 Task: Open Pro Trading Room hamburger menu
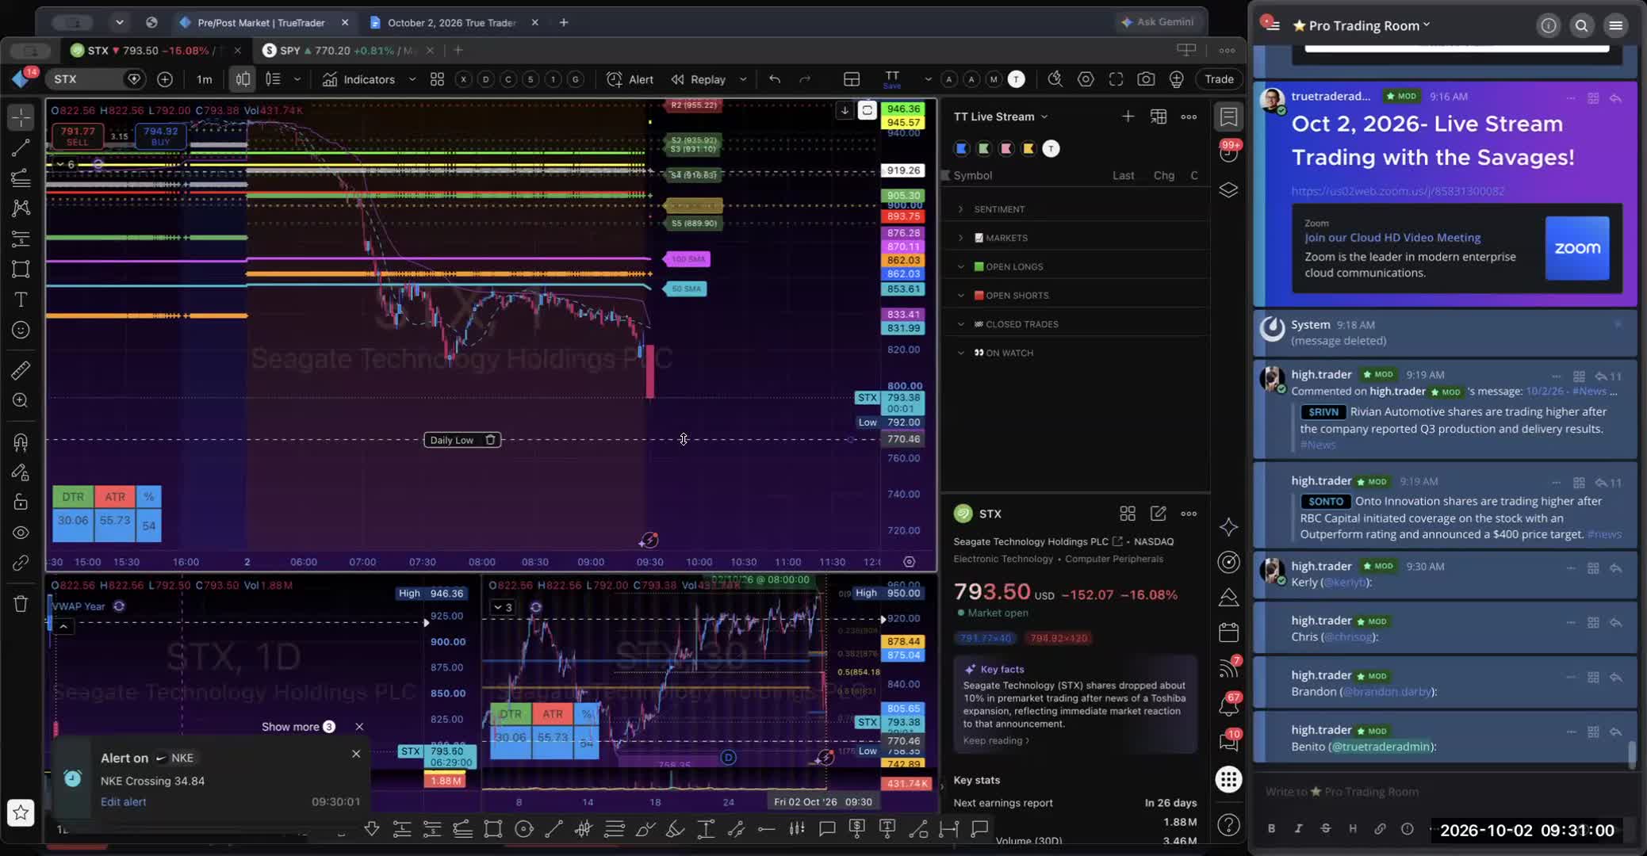tap(1615, 25)
